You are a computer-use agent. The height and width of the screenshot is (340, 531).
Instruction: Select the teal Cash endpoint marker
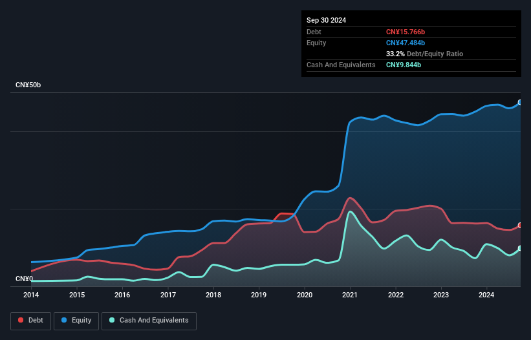(x=520, y=248)
